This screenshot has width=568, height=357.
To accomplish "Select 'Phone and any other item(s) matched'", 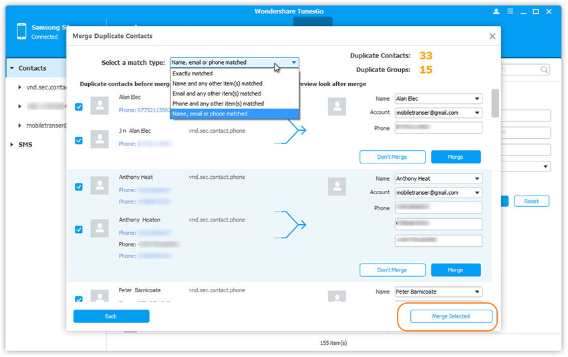I will (x=235, y=104).
